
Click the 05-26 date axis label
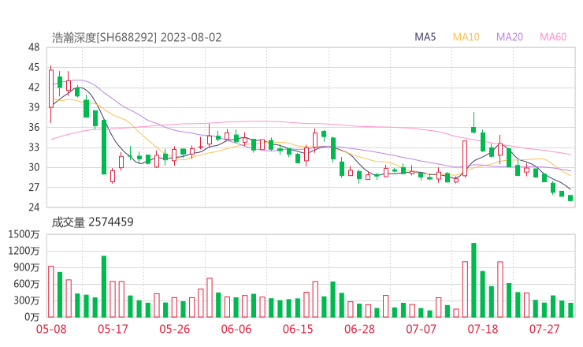click(175, 329)
